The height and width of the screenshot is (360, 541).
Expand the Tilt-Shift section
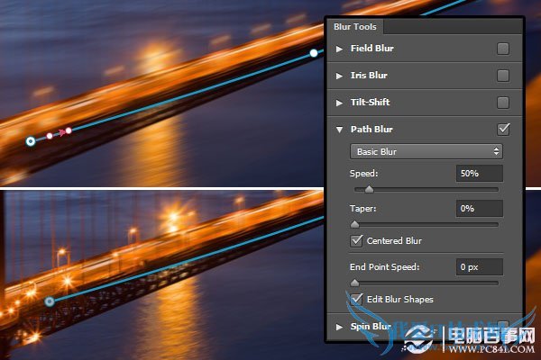click(340, 103)
